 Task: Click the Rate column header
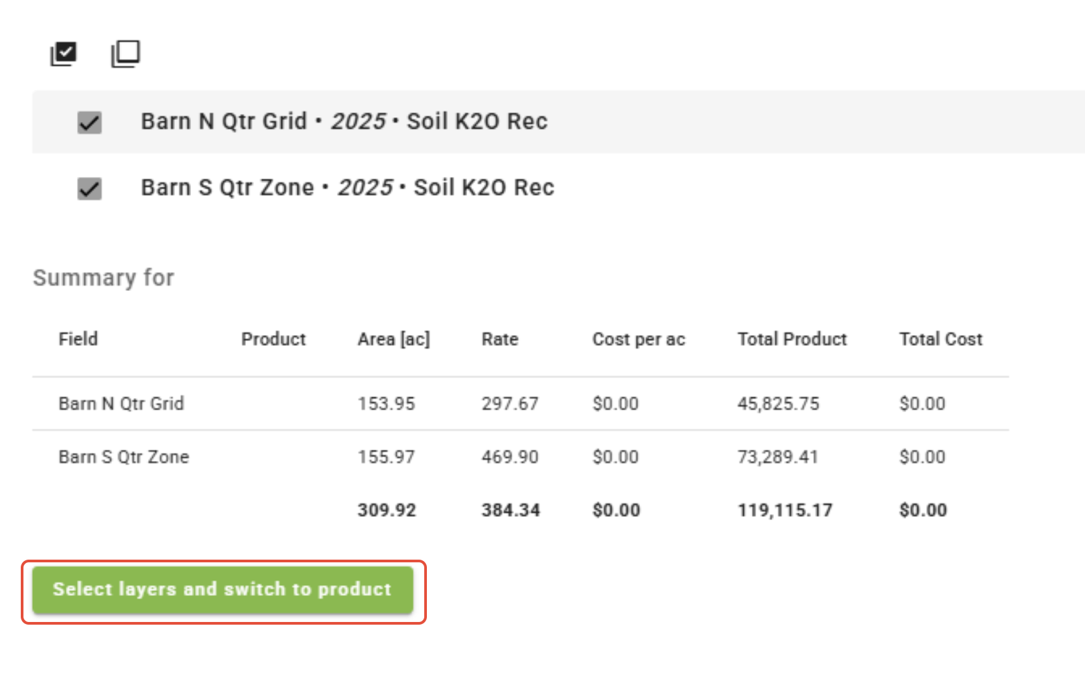(500, 339)
